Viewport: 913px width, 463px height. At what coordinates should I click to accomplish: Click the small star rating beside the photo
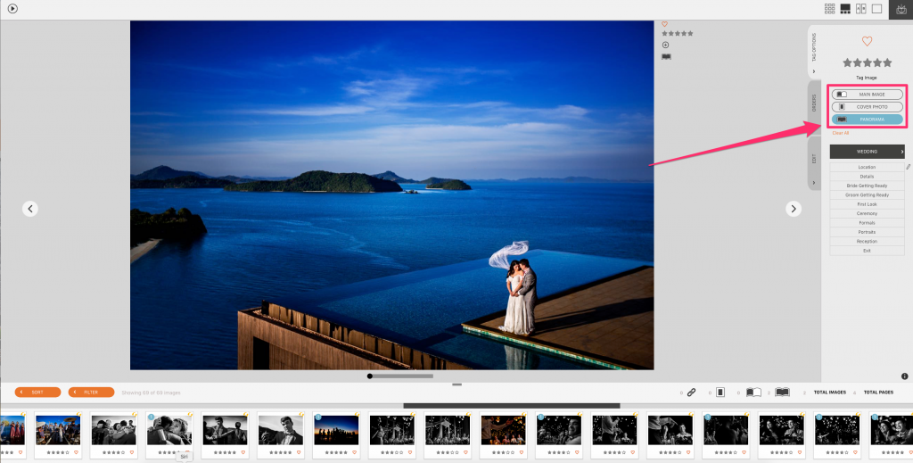click(678, 34)
